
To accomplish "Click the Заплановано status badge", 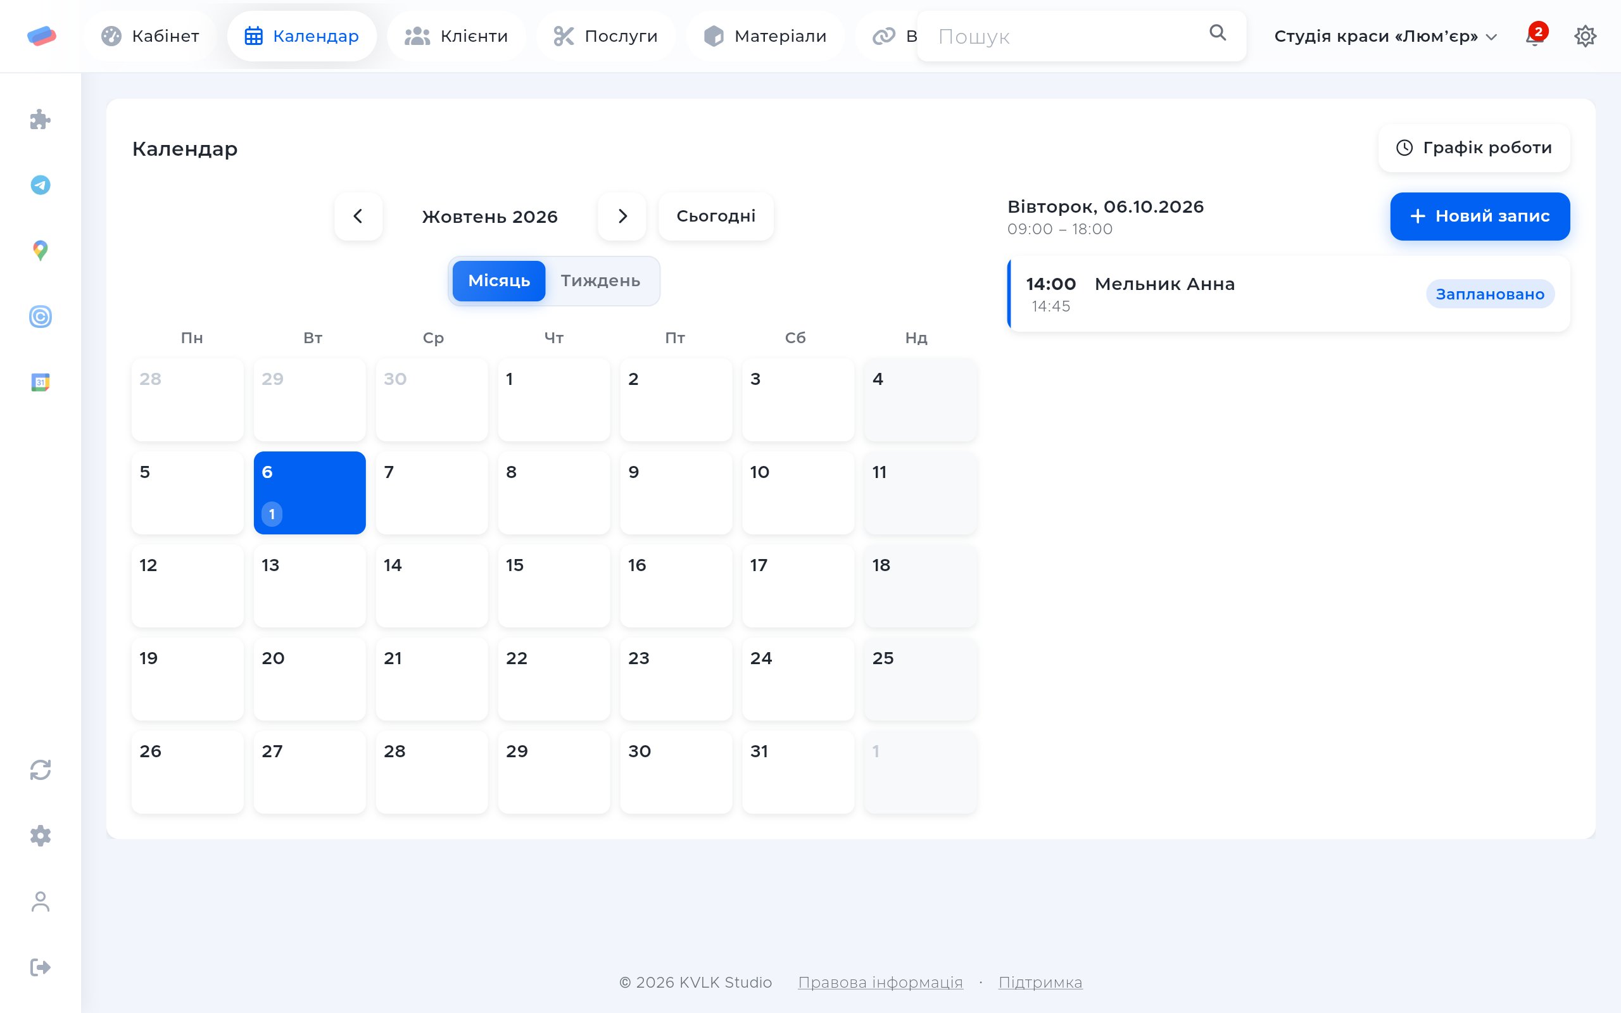I will 1490,294.
